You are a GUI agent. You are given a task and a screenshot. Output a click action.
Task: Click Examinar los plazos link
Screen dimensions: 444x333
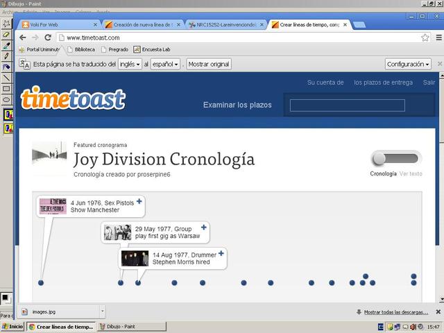pyautogui.click(x=237, y=105)
